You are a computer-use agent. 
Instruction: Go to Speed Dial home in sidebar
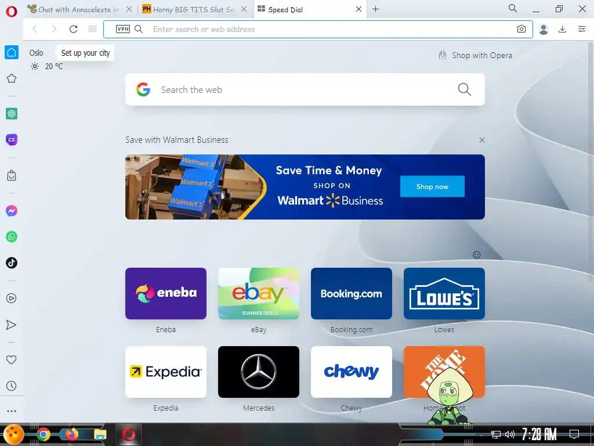pos(12,52)
